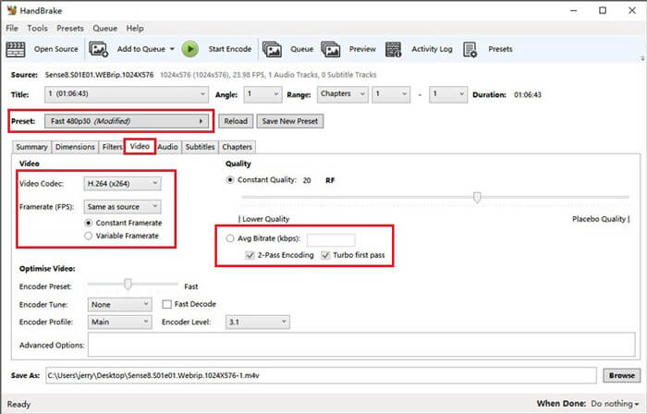Image resolution: width=647 pixels, height=414 pixels.
Task: Click the Save As file path field
Action: pos(321,376)
